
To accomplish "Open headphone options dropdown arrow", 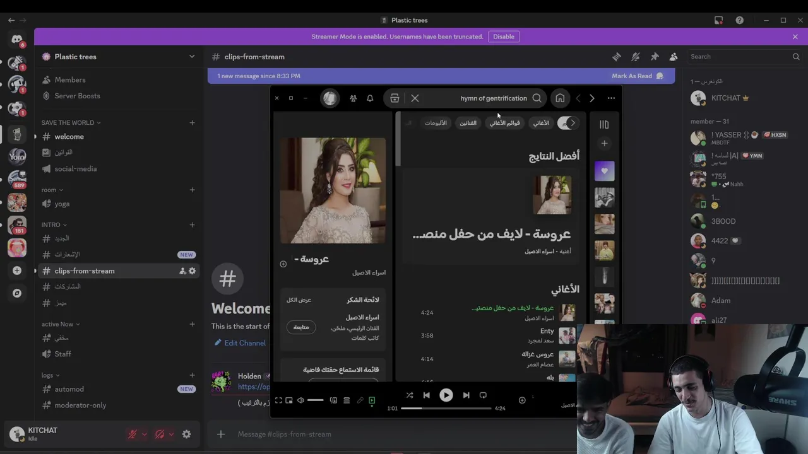I will pos(171,434).
